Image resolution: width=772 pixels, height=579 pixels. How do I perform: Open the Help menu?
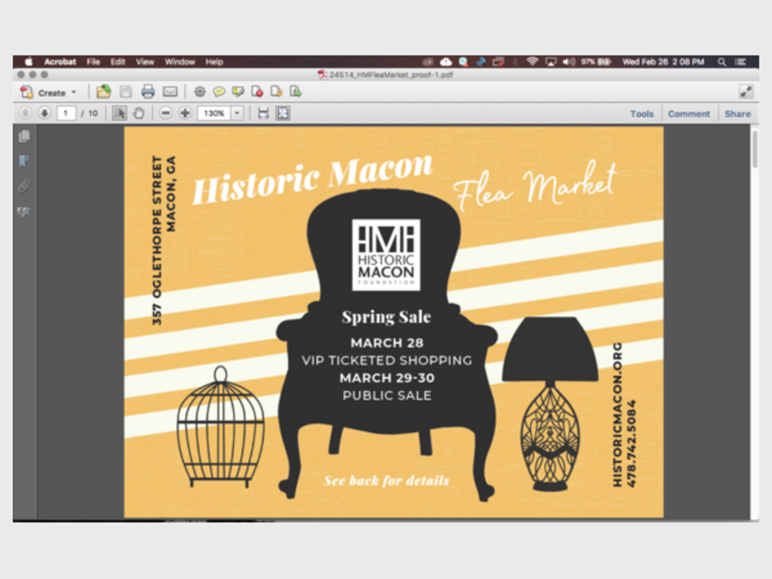point(214,62)
